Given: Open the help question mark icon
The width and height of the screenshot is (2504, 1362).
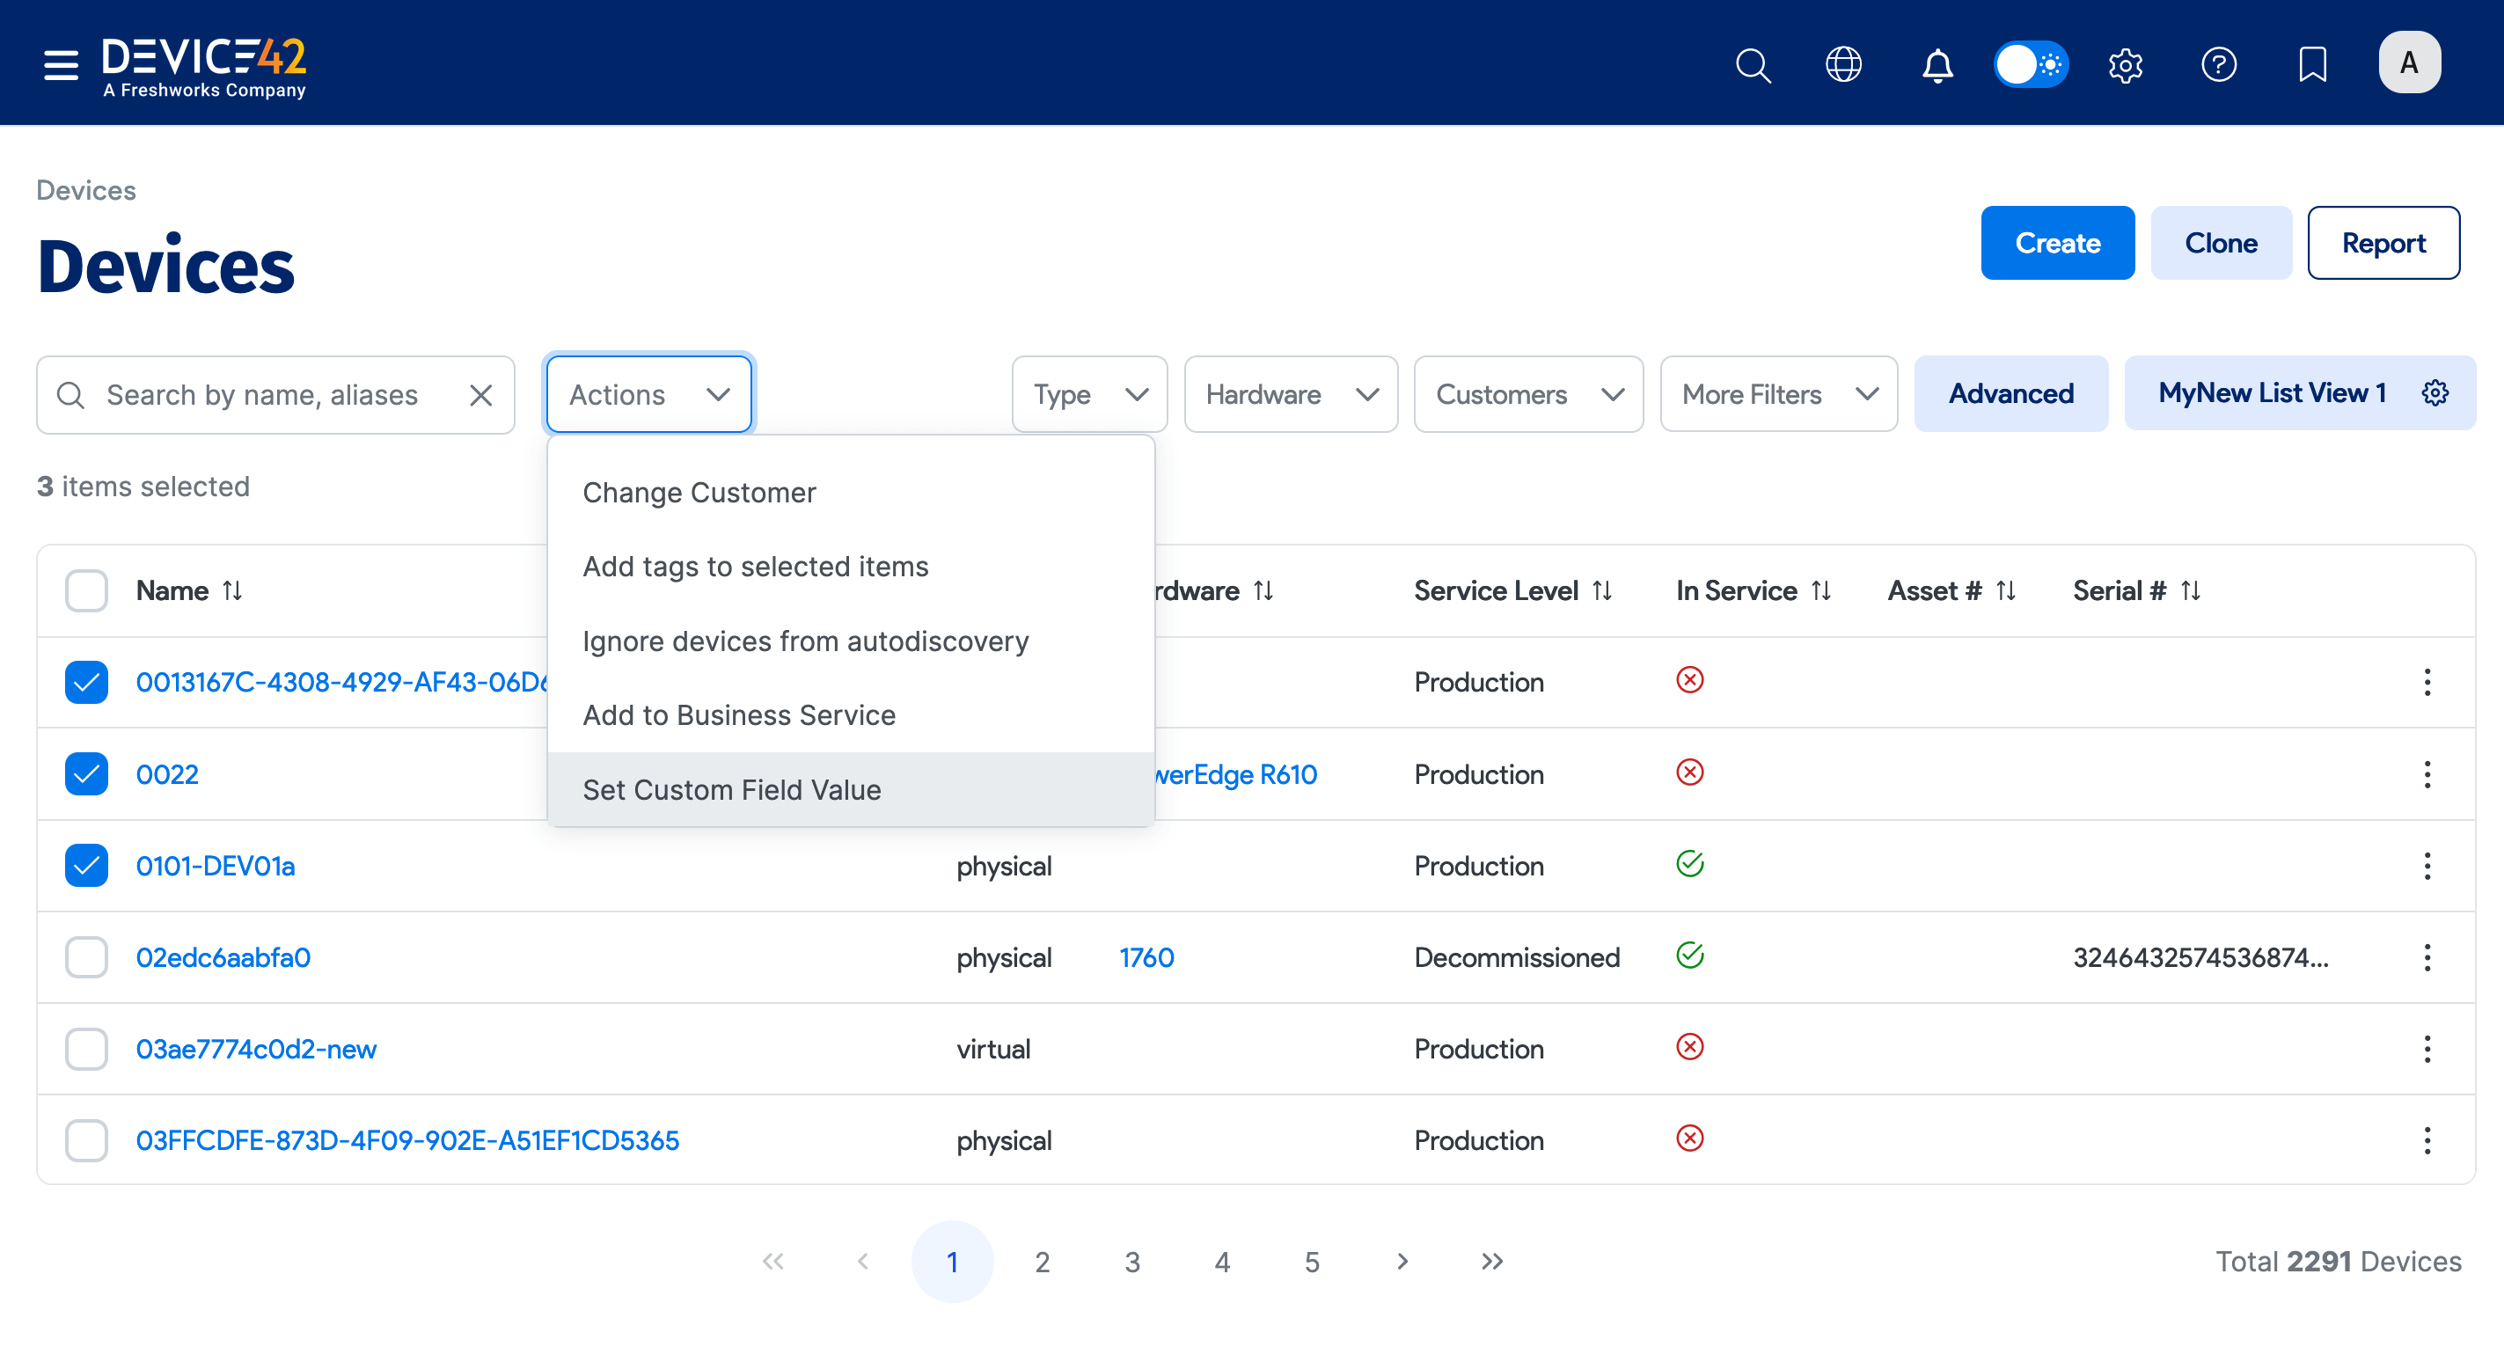Looking at the screenshot, I should [2219, 64].
